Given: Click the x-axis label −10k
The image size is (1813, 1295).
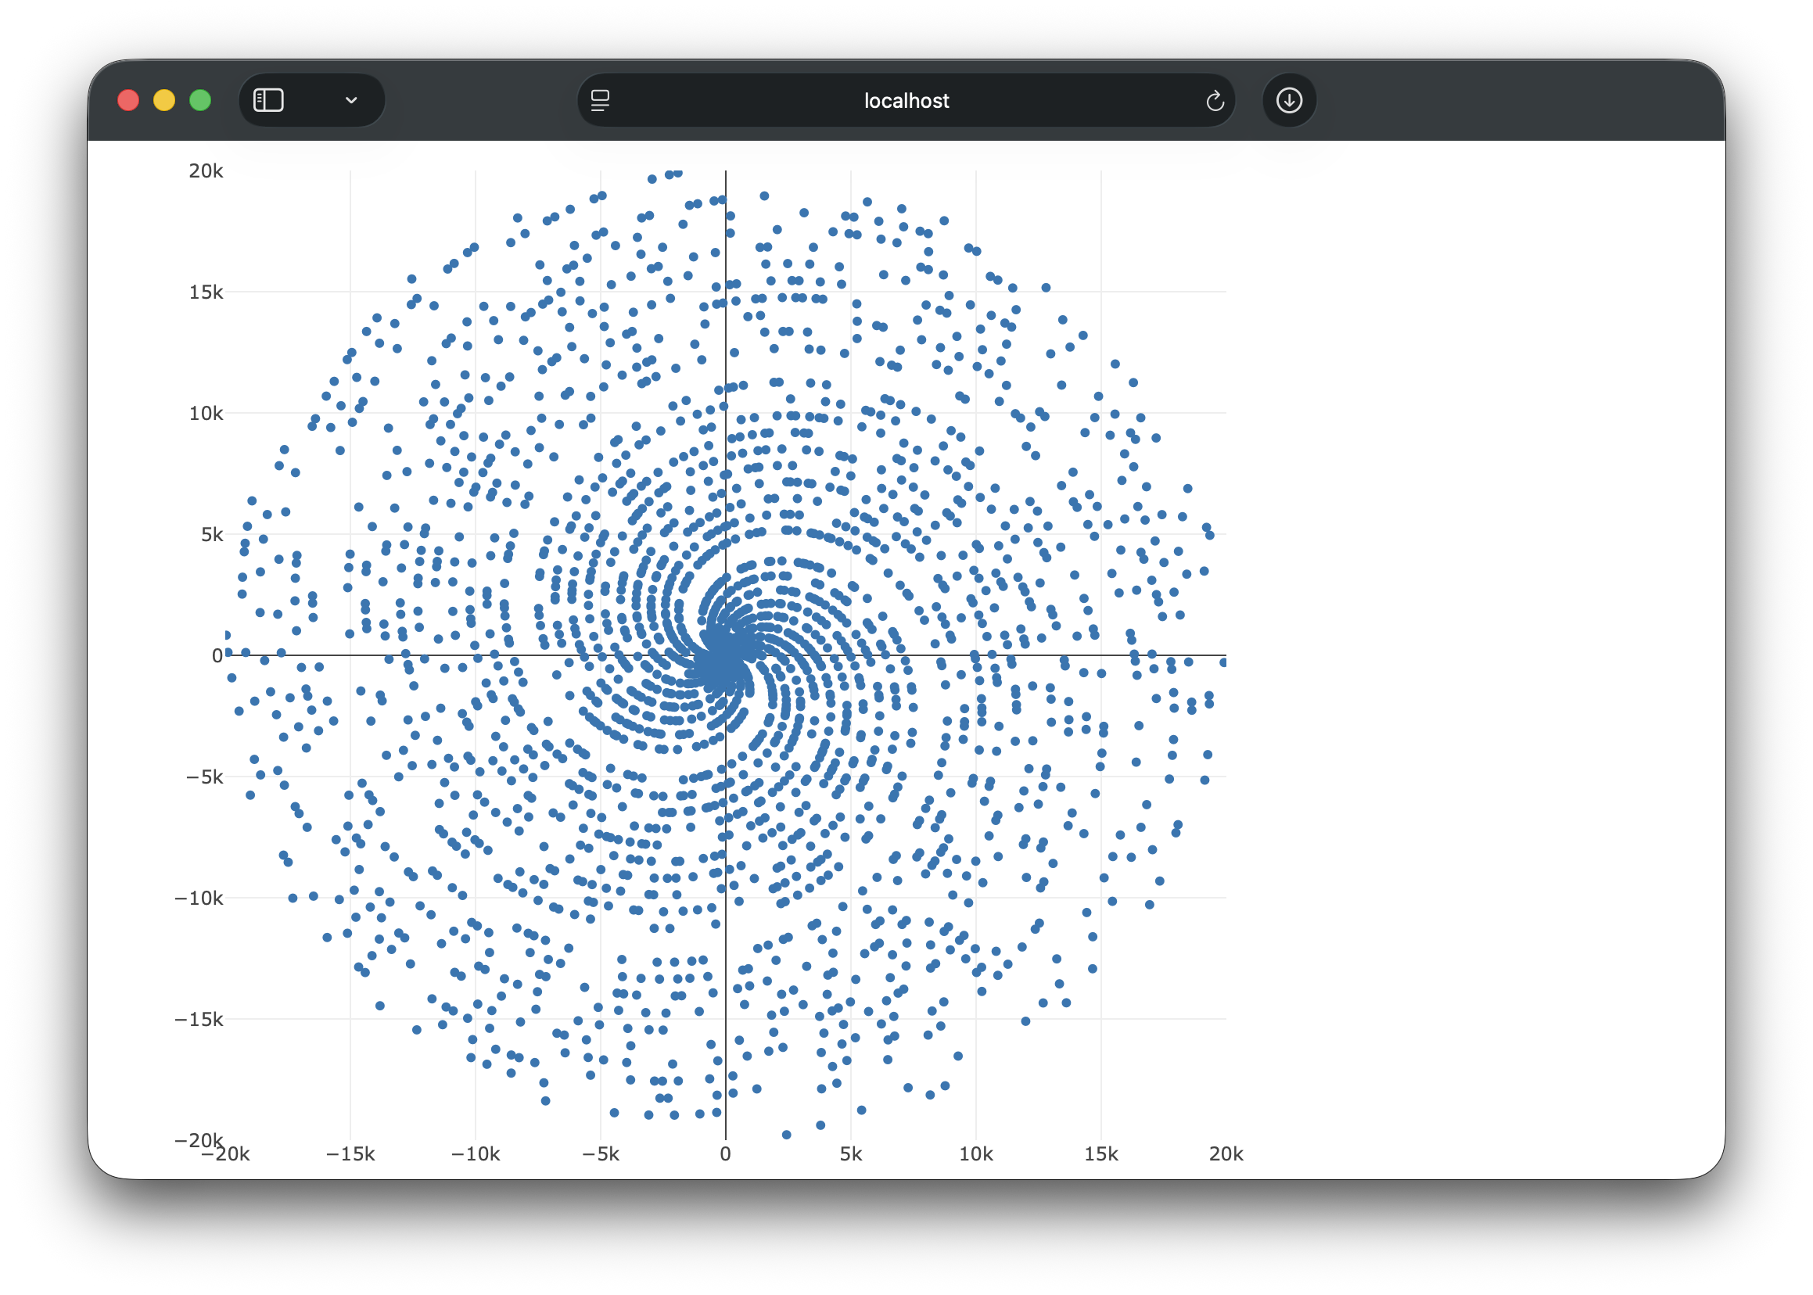Looking at the screenshot, I should coord(476,1154).
